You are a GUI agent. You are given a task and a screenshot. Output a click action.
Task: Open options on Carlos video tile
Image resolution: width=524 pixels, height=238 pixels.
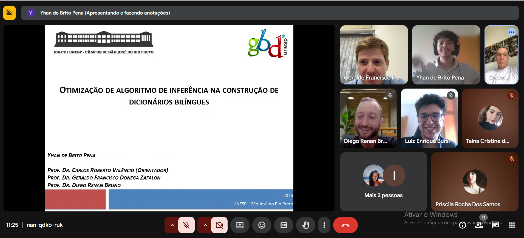(512, 32)
